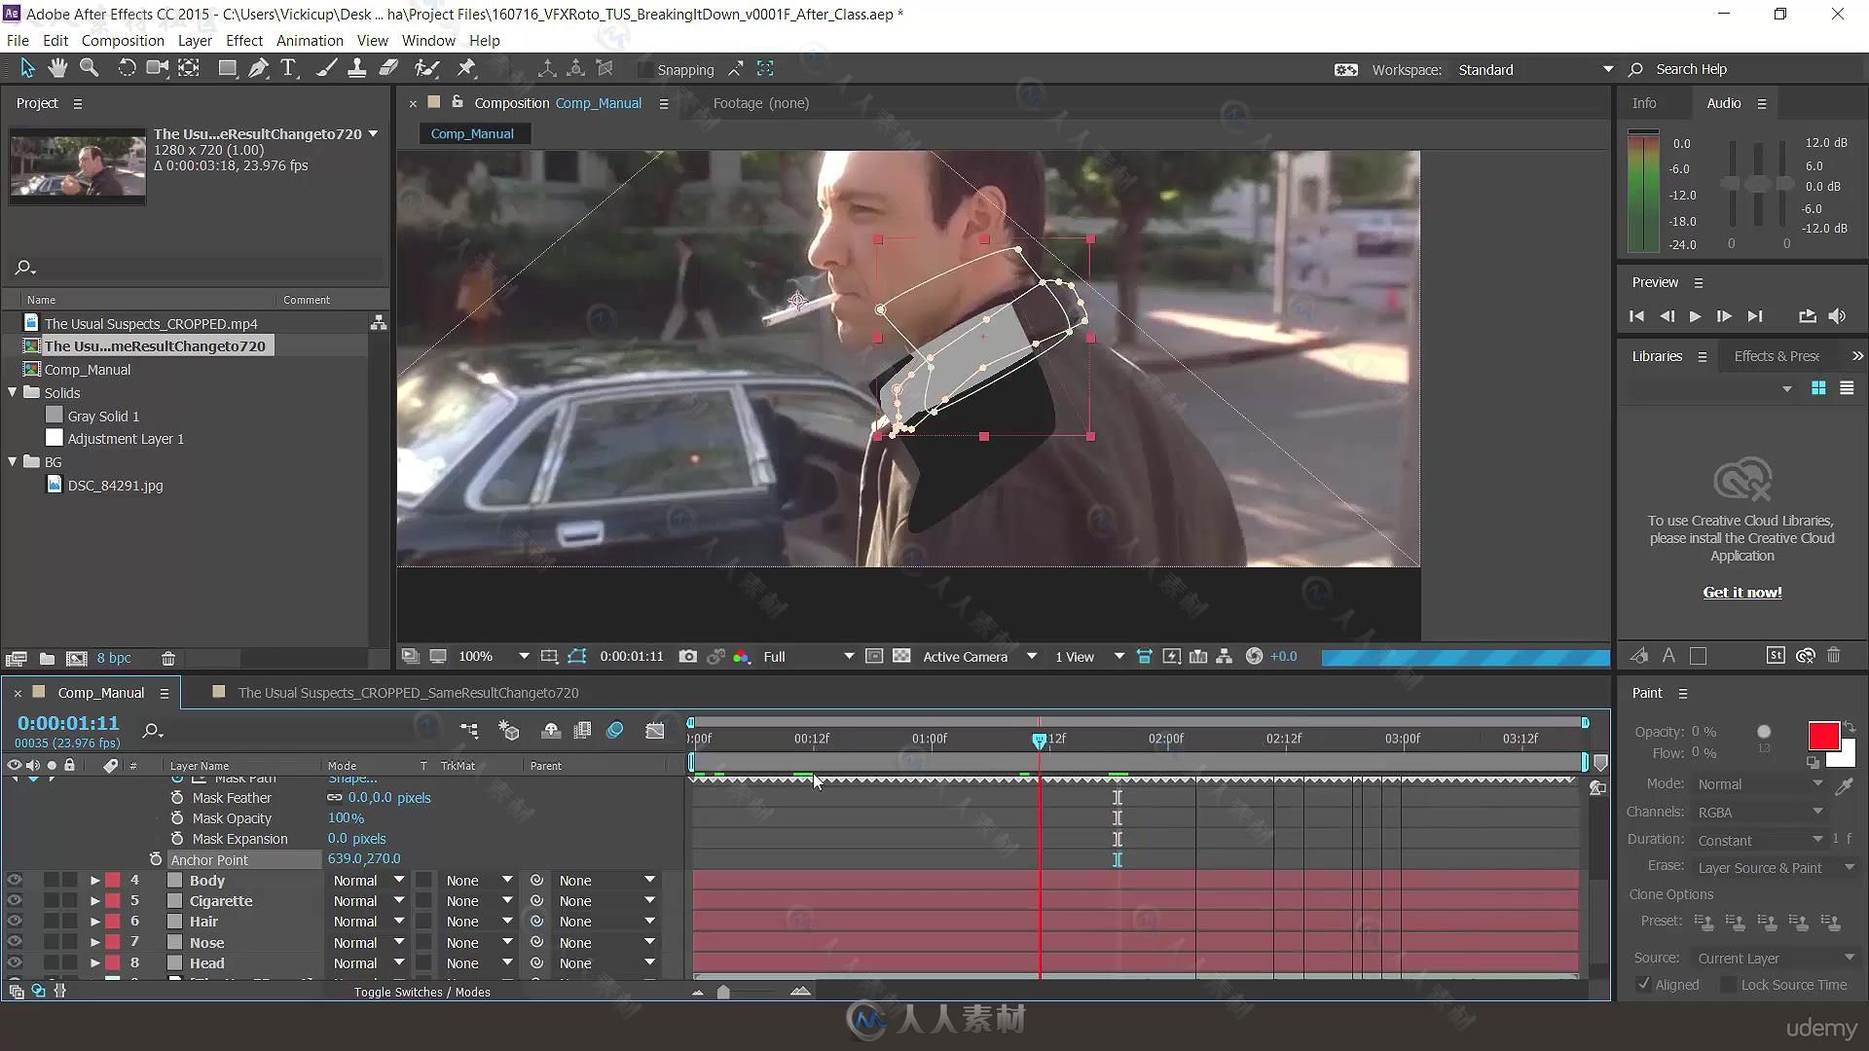Select the Clone Stamp tool
The width and height of the screenshot is (1869, 1051).
[357, 68]
